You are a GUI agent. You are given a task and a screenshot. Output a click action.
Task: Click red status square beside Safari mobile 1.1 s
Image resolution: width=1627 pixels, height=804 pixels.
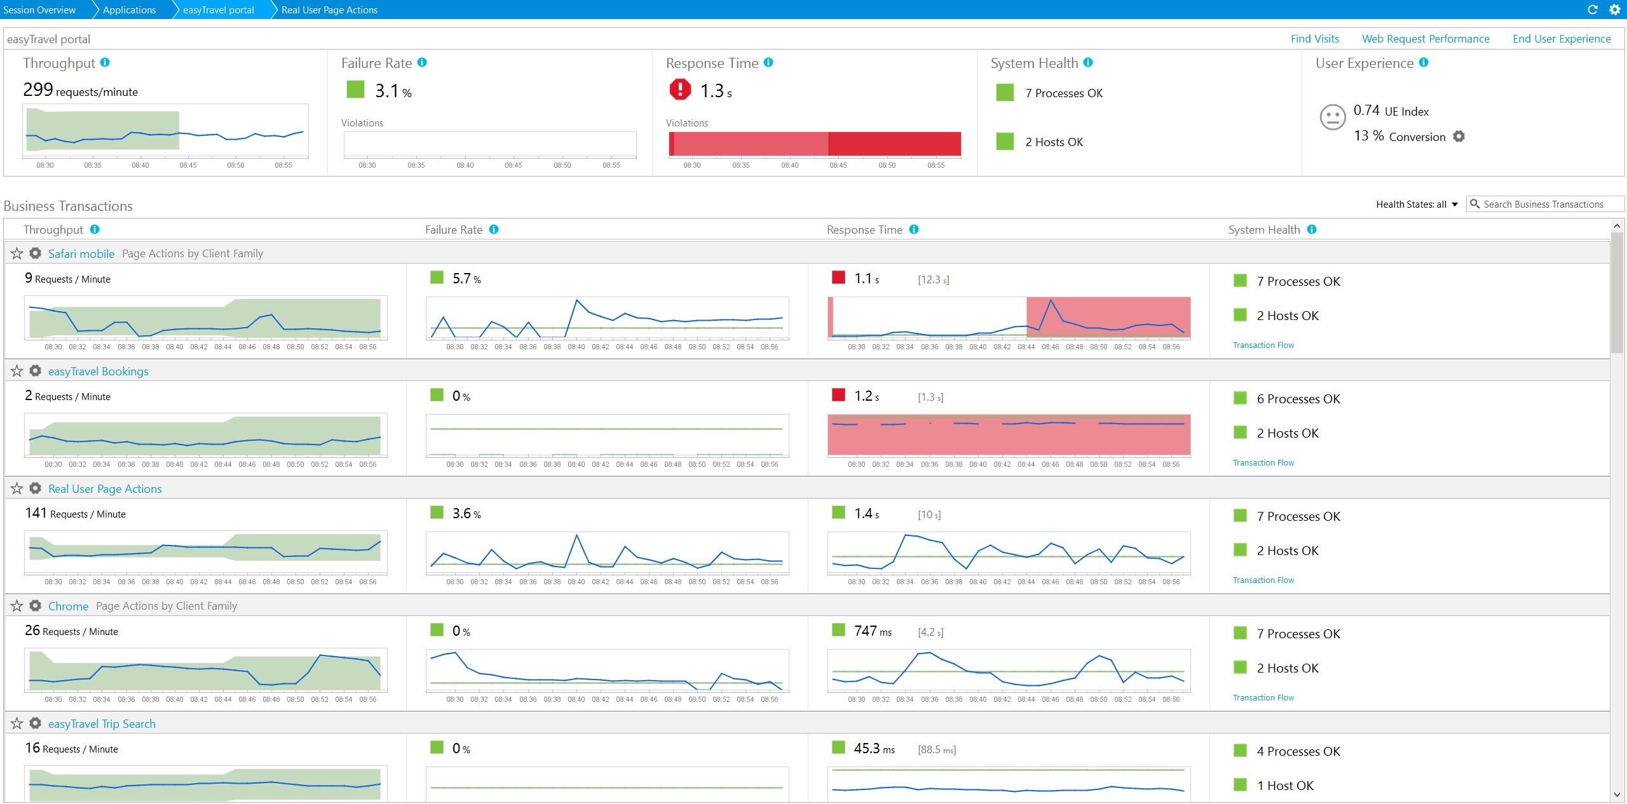pyautogui.click(x=838, y=278)
